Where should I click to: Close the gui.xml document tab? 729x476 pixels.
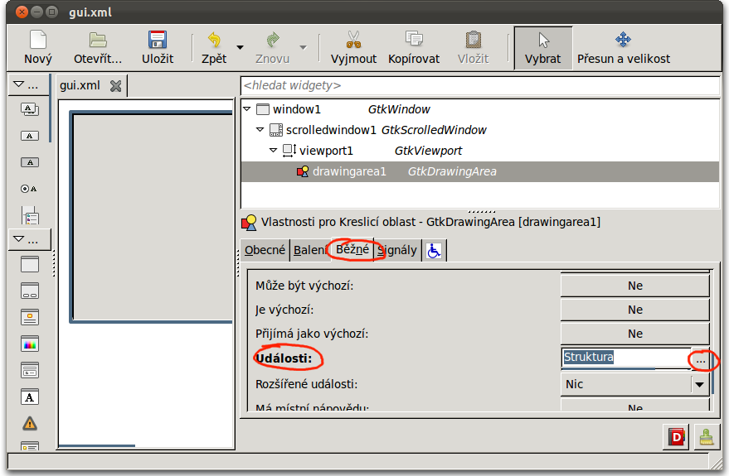click(115, 86)
